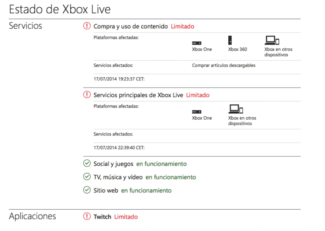Click the Limitado status of Servicios principales

[198, 95]
